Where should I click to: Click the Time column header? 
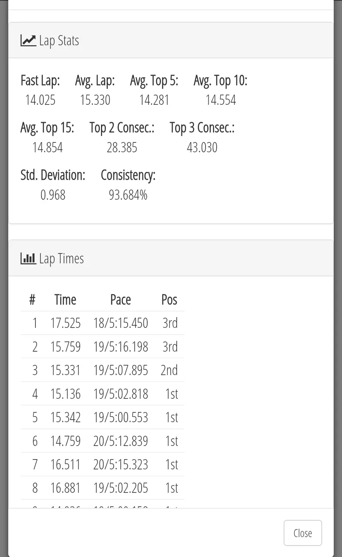tap(65, 300)
